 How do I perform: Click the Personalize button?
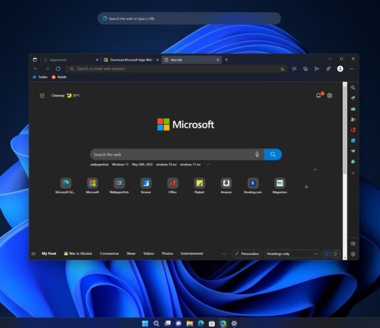coord(247,253)
